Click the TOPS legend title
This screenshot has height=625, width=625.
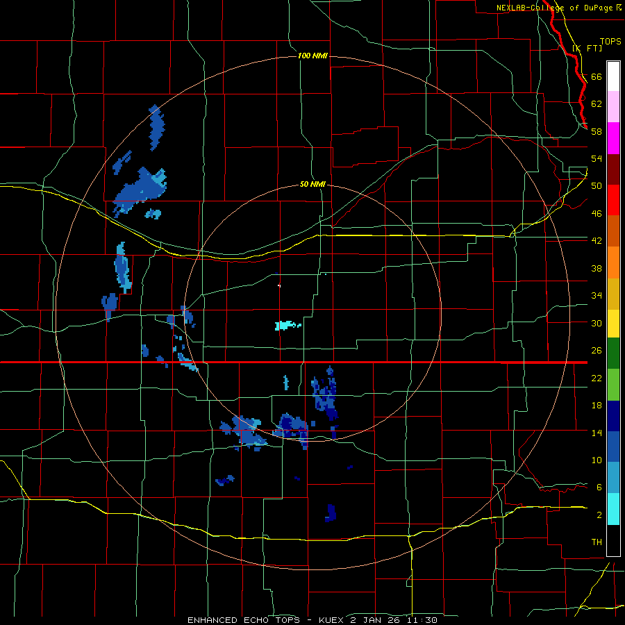point(610,41)
